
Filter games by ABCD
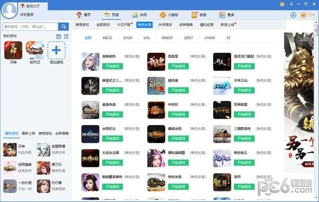click(x=107, y=38)
